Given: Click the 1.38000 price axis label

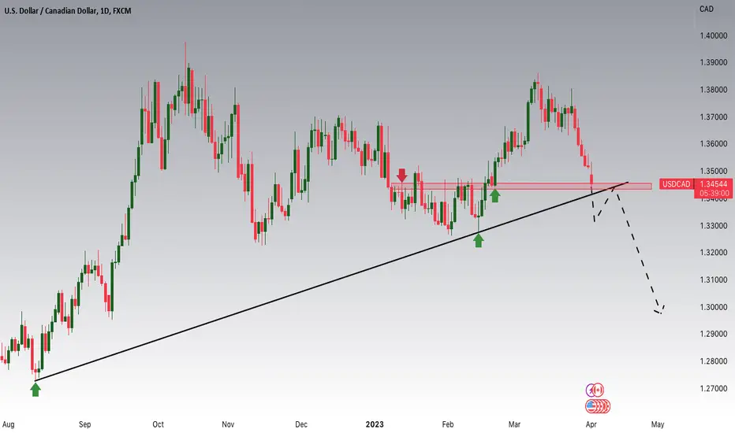Looking at the screenshot, I should pyautogui.click(x=714, y=90).
